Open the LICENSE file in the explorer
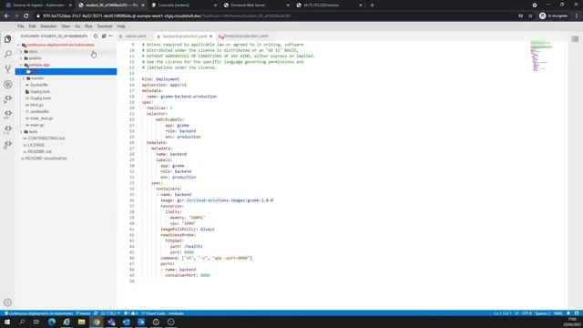The height and width of the screenshot is (328, 583). click(x=36, y=145)
